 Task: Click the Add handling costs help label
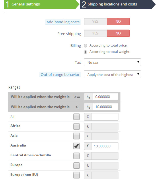[63, 22]
